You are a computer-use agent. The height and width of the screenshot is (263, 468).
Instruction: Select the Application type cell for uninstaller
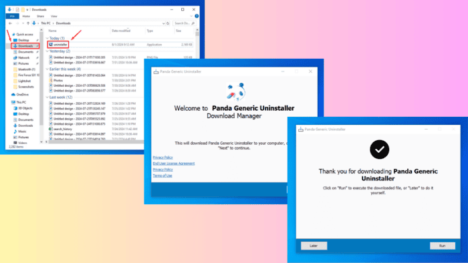(154, 45)
